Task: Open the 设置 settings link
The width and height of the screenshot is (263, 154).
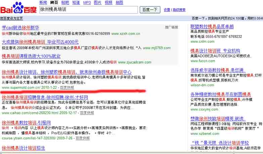Action: 167,10
